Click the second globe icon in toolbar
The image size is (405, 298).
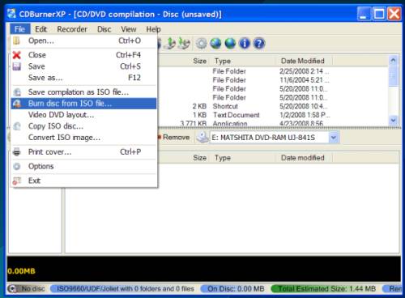pos(230,43)
